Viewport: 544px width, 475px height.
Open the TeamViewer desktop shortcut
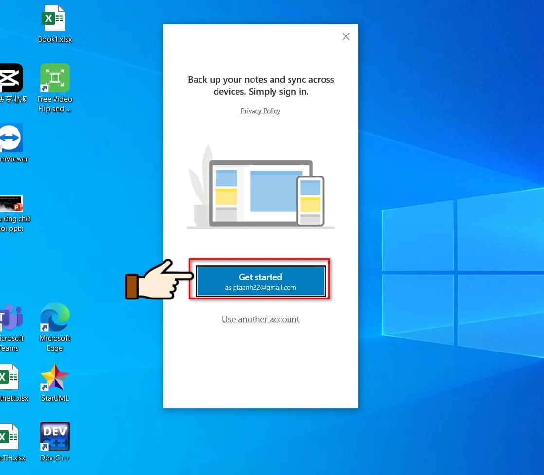(11, 138)
